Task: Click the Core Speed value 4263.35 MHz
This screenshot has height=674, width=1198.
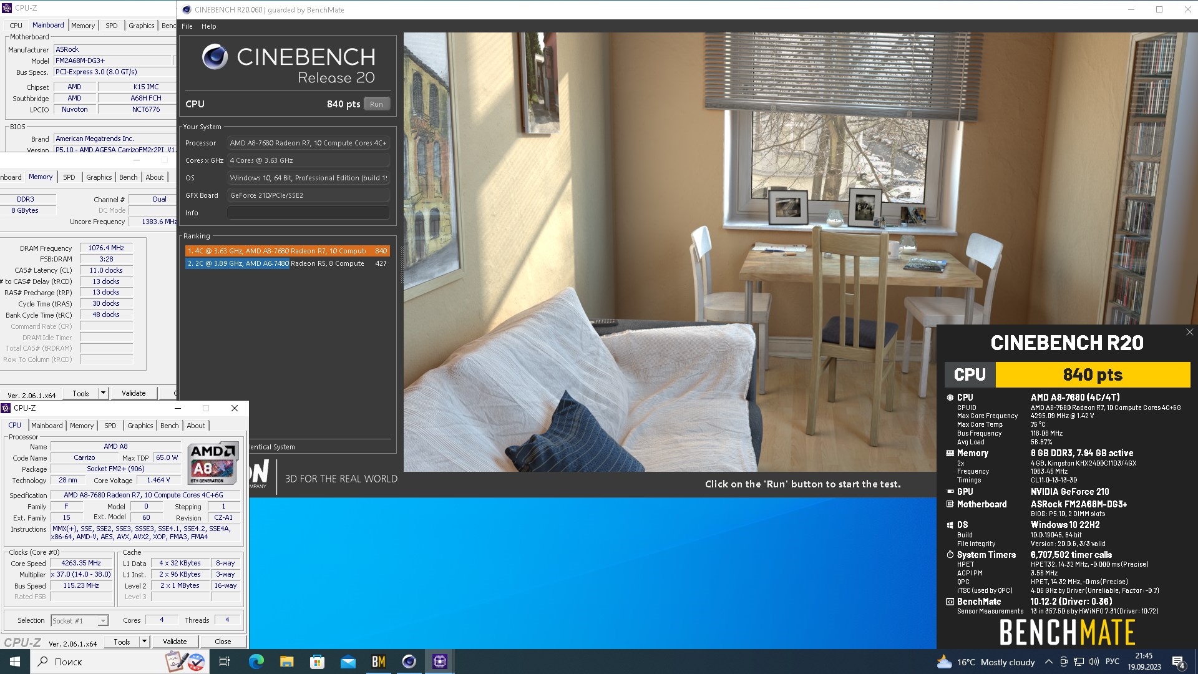Action: click(x=81, y=563)
